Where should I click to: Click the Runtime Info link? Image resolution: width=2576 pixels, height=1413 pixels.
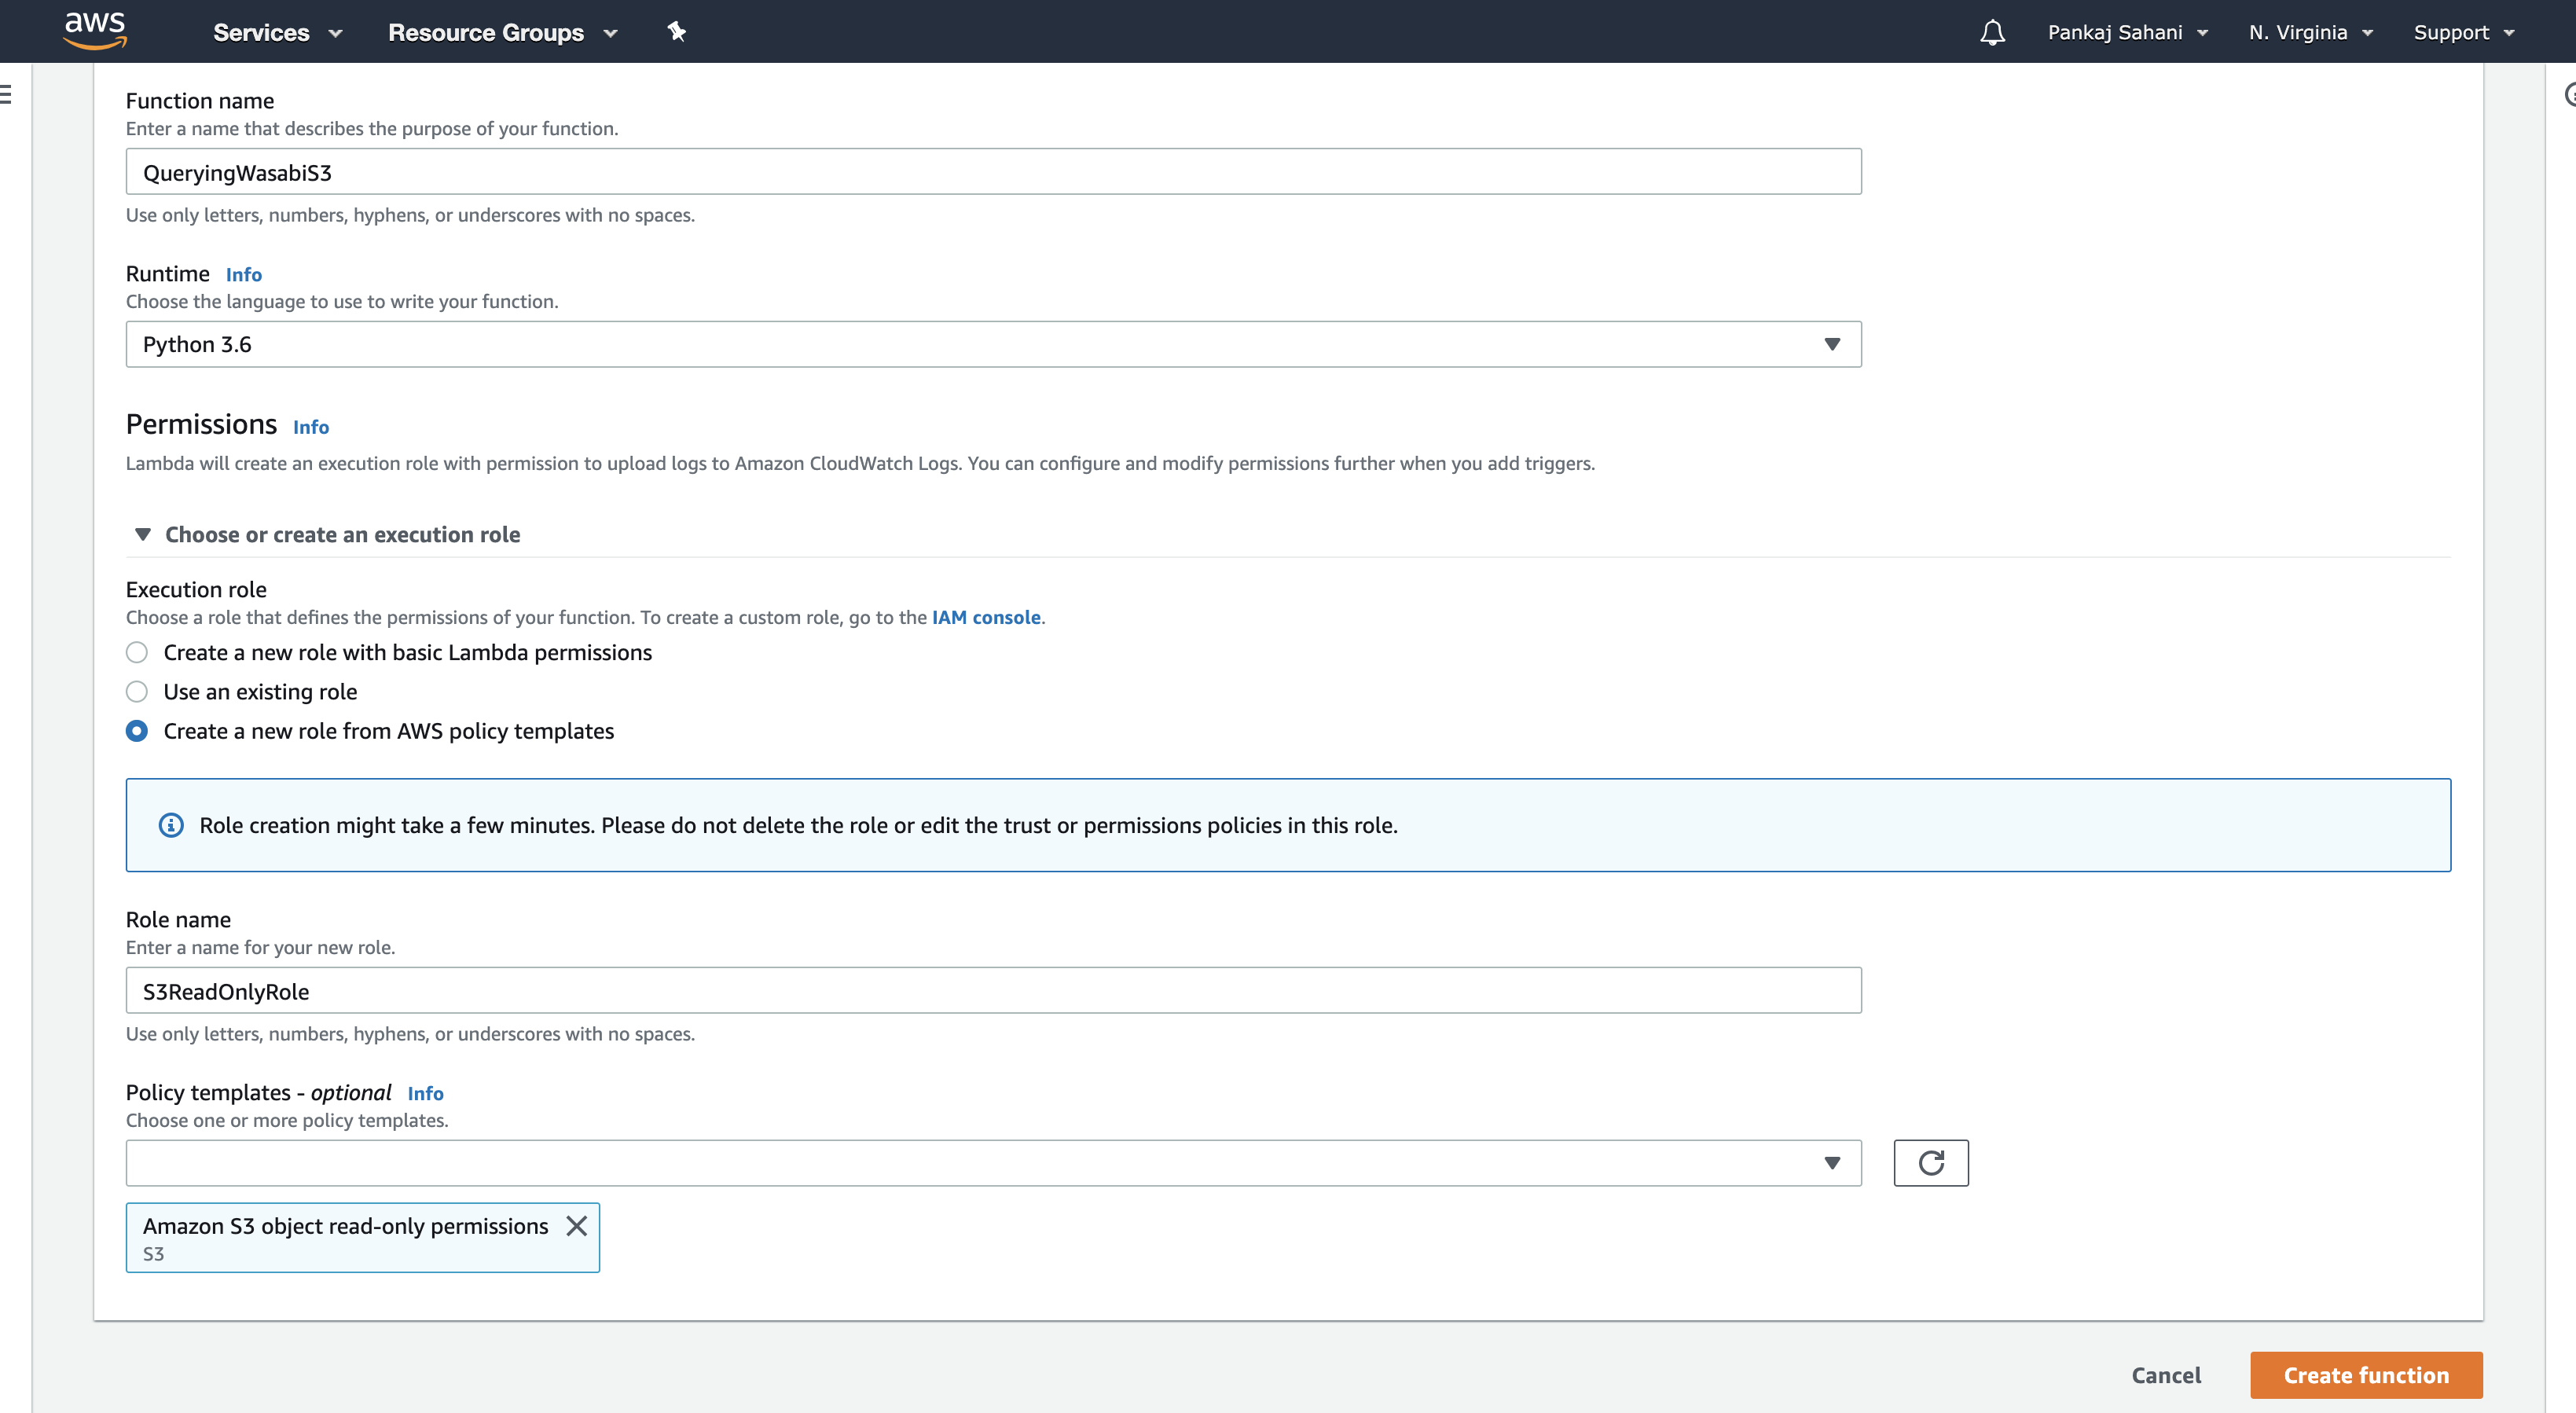[x=243, y=274]
